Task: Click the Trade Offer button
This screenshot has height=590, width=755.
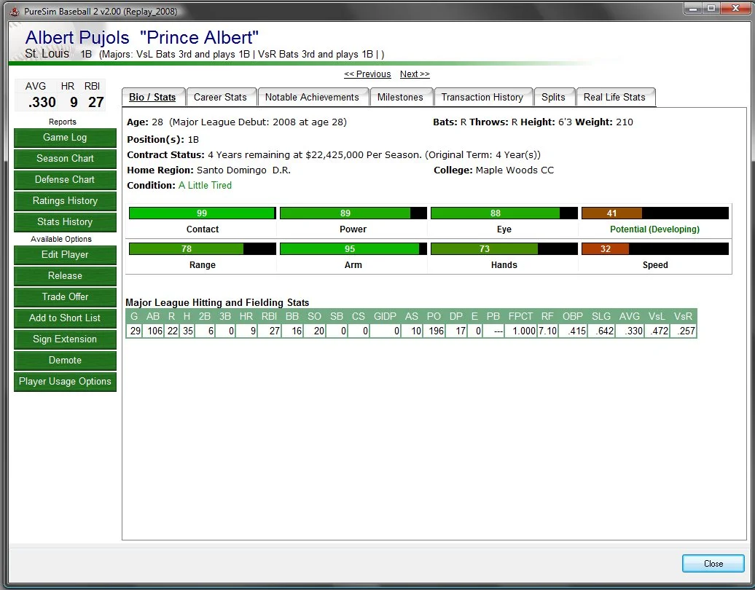Action: 65,297
